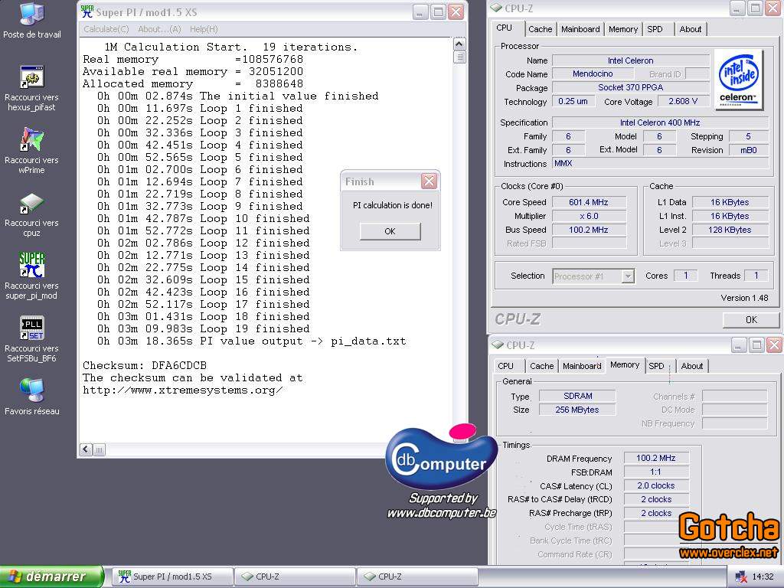This screenshot has width=784, height=588.
Task: Click the Bus Speed 100.2 MHz value
Action: [x=589, y=230]
